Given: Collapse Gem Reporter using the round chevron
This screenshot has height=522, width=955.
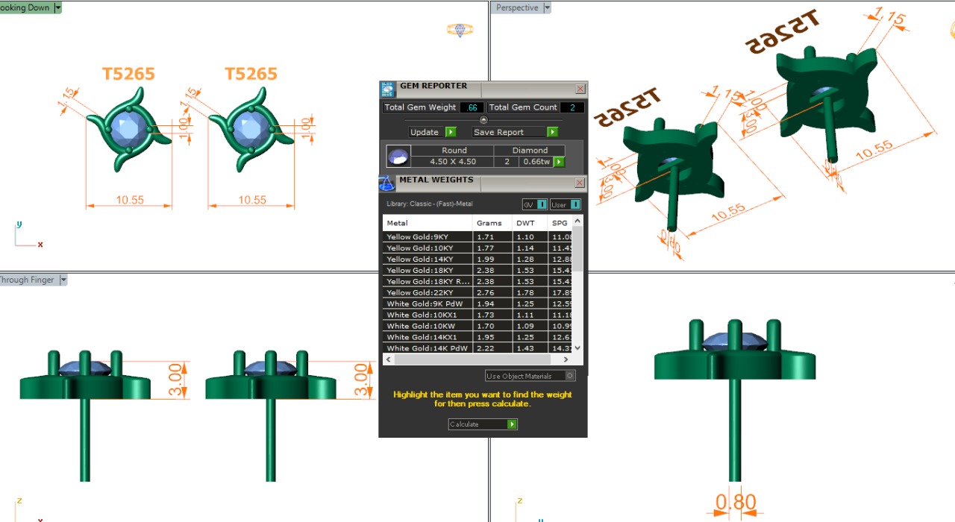Looking at the screenshot, I should coord(483,120).
